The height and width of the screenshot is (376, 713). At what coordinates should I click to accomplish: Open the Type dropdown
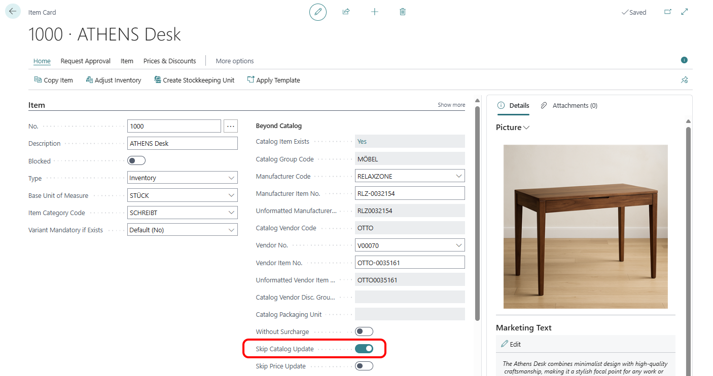click(x=183, y=178)
